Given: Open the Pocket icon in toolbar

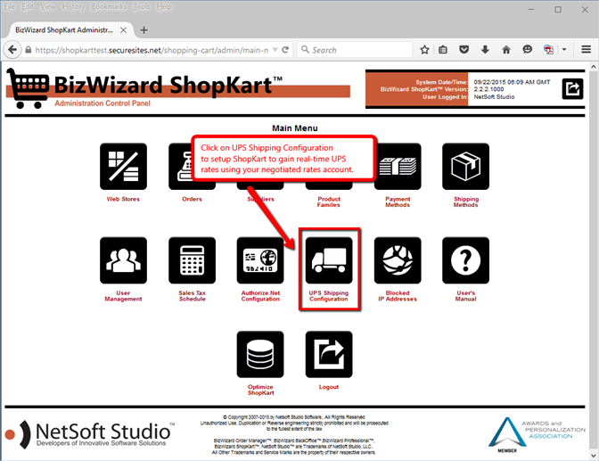Looking at the screenshot, I should [x=464, y=50].
